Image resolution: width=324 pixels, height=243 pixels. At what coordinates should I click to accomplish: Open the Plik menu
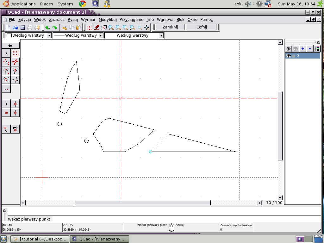(12, 20)
